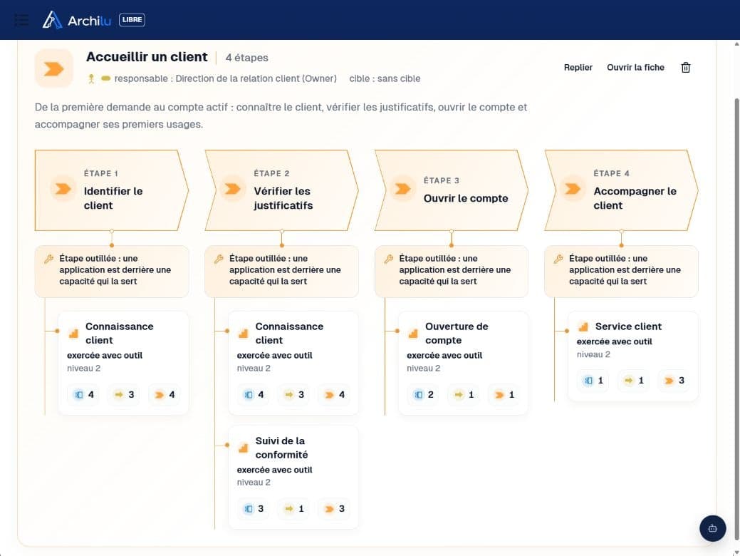Click the yellow arrow count 3 under Étape 1
Screen dimensions: 740x556
click(x=124, y=394)
